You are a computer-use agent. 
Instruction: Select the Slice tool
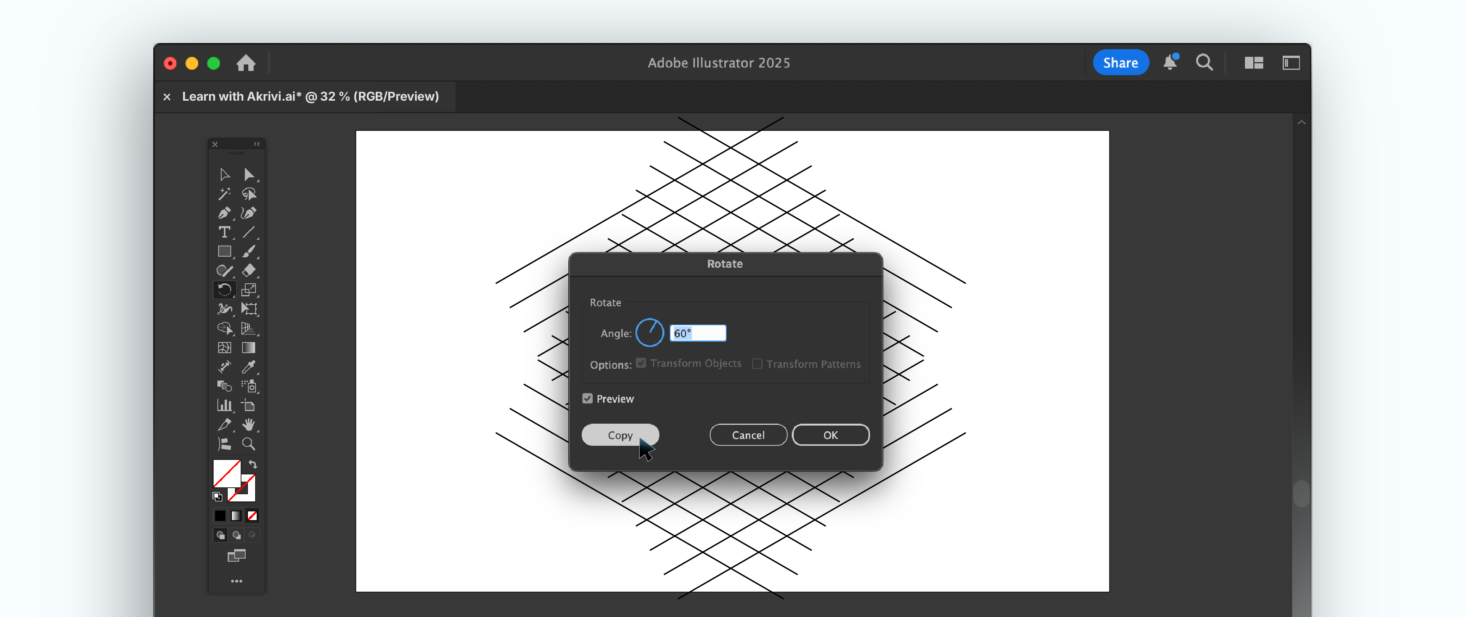click(x=225, y=425)
